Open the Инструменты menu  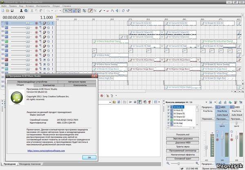click(43, 6)
